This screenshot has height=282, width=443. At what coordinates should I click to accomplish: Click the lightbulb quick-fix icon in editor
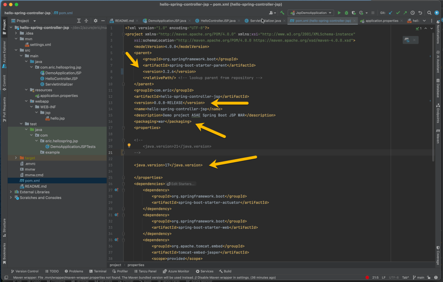tap(129, 146)
